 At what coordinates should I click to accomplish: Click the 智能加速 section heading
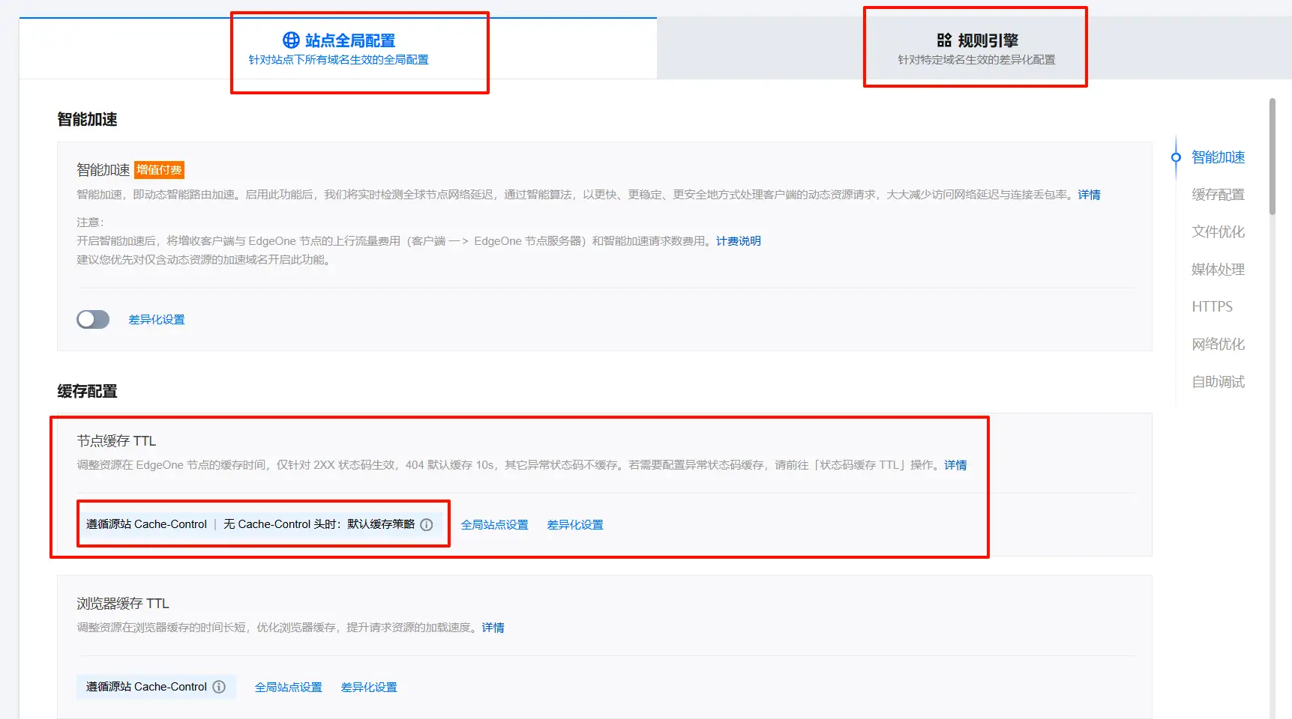pyautogui.click(x=87, y=120)
